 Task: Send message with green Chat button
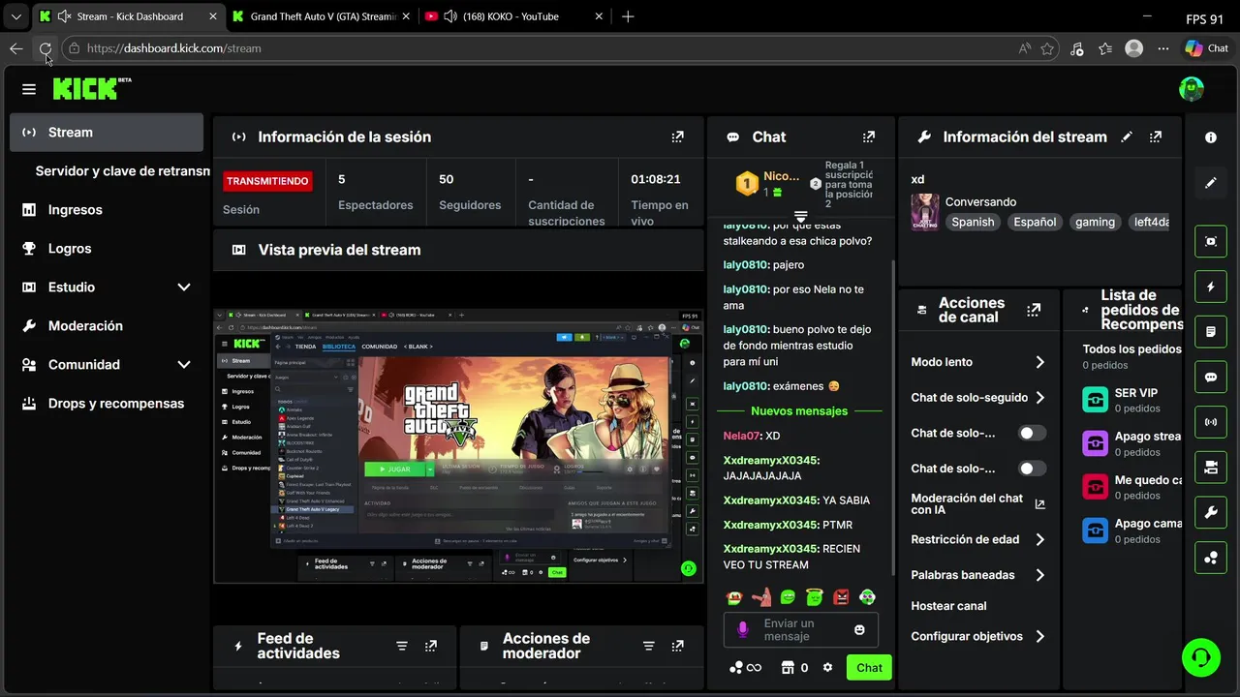point(869,667)
